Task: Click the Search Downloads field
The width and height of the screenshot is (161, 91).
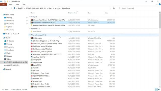Action: (x=138, y=8)
